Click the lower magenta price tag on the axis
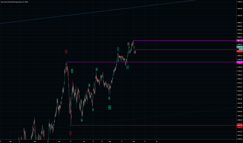Viewport: 243px width, 143px height. [240, 62]
